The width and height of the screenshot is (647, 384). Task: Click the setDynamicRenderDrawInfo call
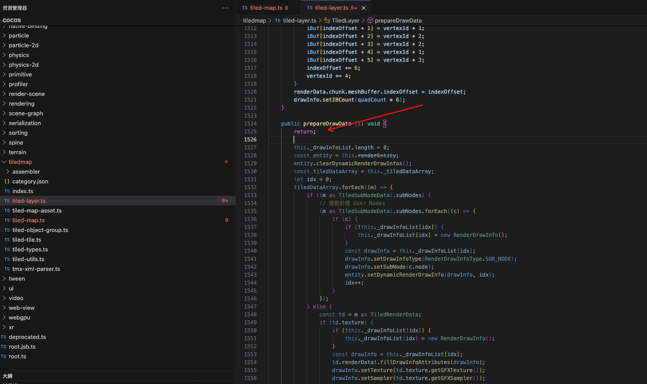[406, 275]
